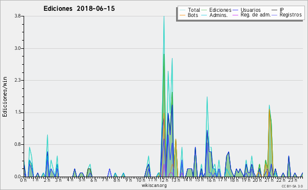308x190 pixels.
Task: Click the Usuarios legend label
Action: pos(251,10)
